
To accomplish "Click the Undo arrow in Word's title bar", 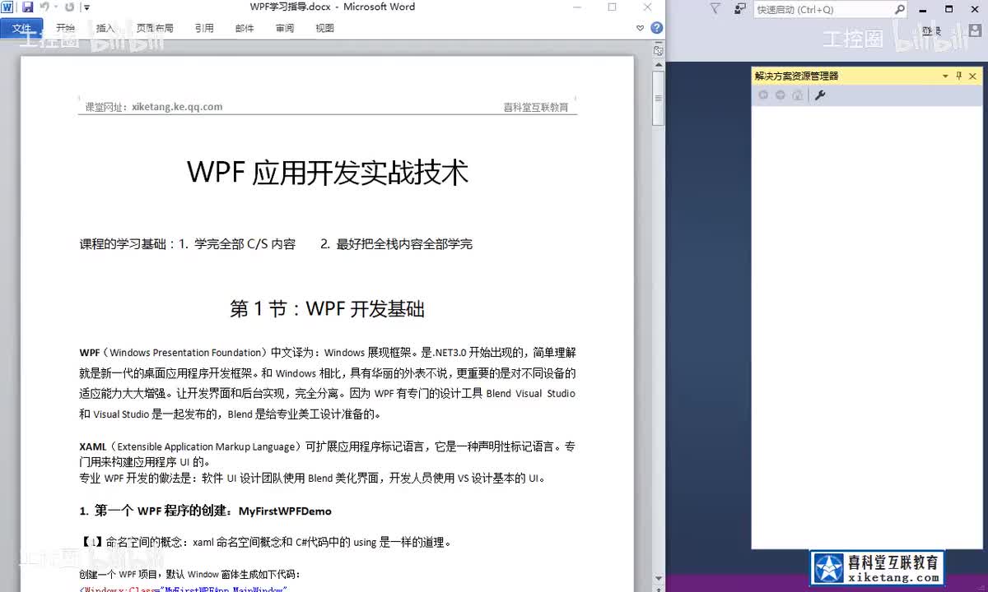I will pyautogui.click(x=44, y=7).
